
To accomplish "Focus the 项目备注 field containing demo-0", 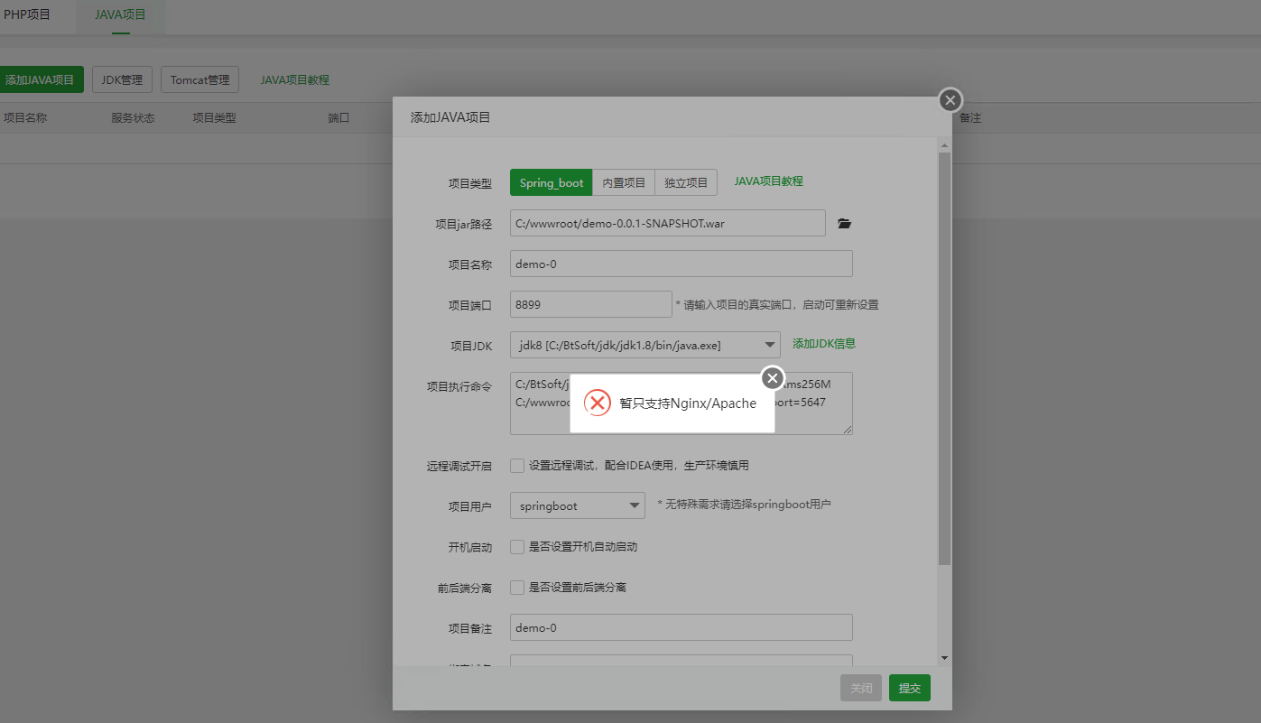I will point(681,627).
